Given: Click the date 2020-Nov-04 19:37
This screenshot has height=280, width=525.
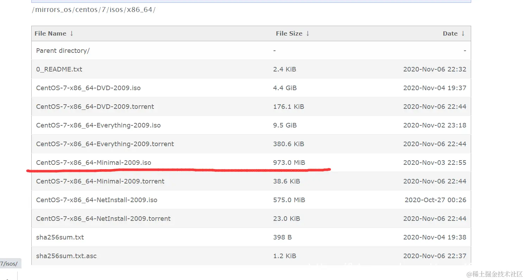Looking at the screenshot, I should pos(435,88).
